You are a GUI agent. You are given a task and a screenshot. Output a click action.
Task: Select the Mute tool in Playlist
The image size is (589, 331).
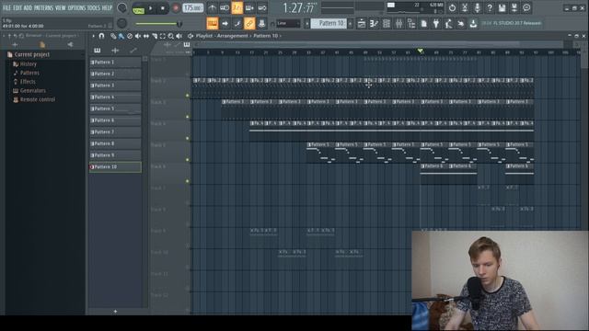pos(138,36)
